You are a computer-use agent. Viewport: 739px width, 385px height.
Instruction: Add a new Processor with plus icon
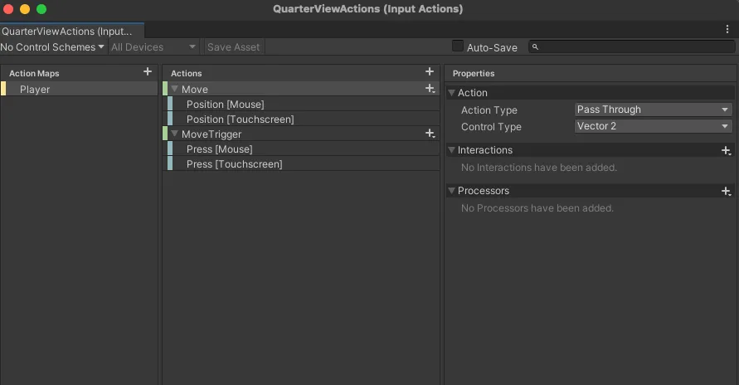pyautogui.click(x=727, y=192)
